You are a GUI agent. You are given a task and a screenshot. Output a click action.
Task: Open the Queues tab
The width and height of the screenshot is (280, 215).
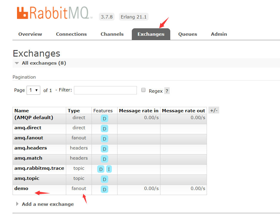point(188,34)
